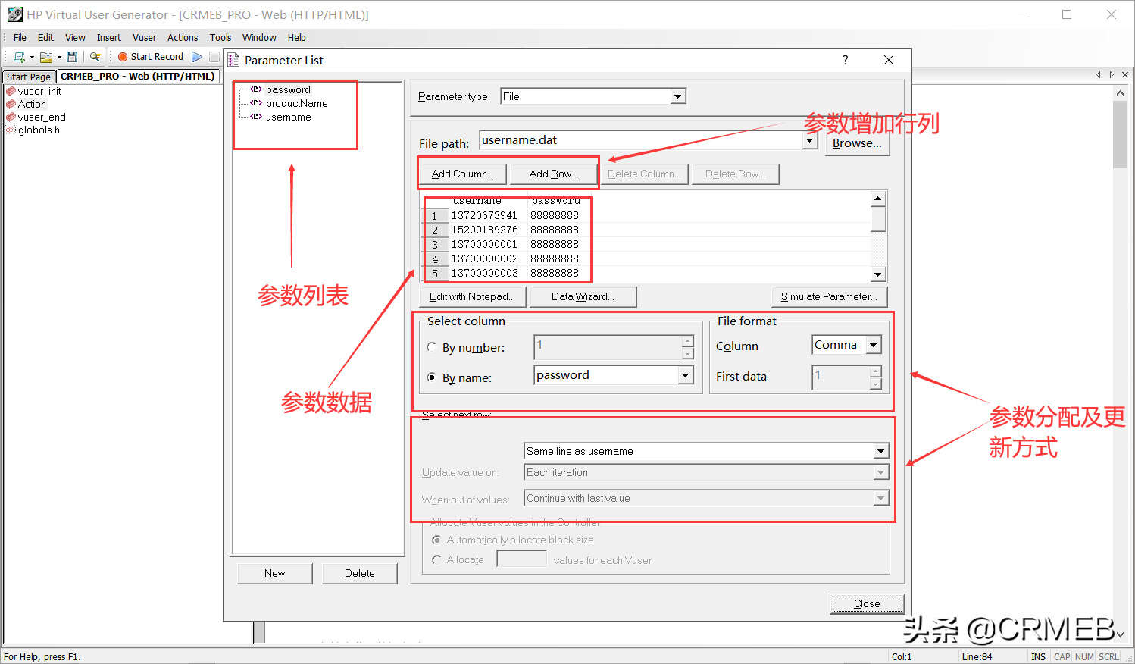Click the First data stepper up arrow
The width and height of the screenshot is (1135, 664).
tap(875, 371)
